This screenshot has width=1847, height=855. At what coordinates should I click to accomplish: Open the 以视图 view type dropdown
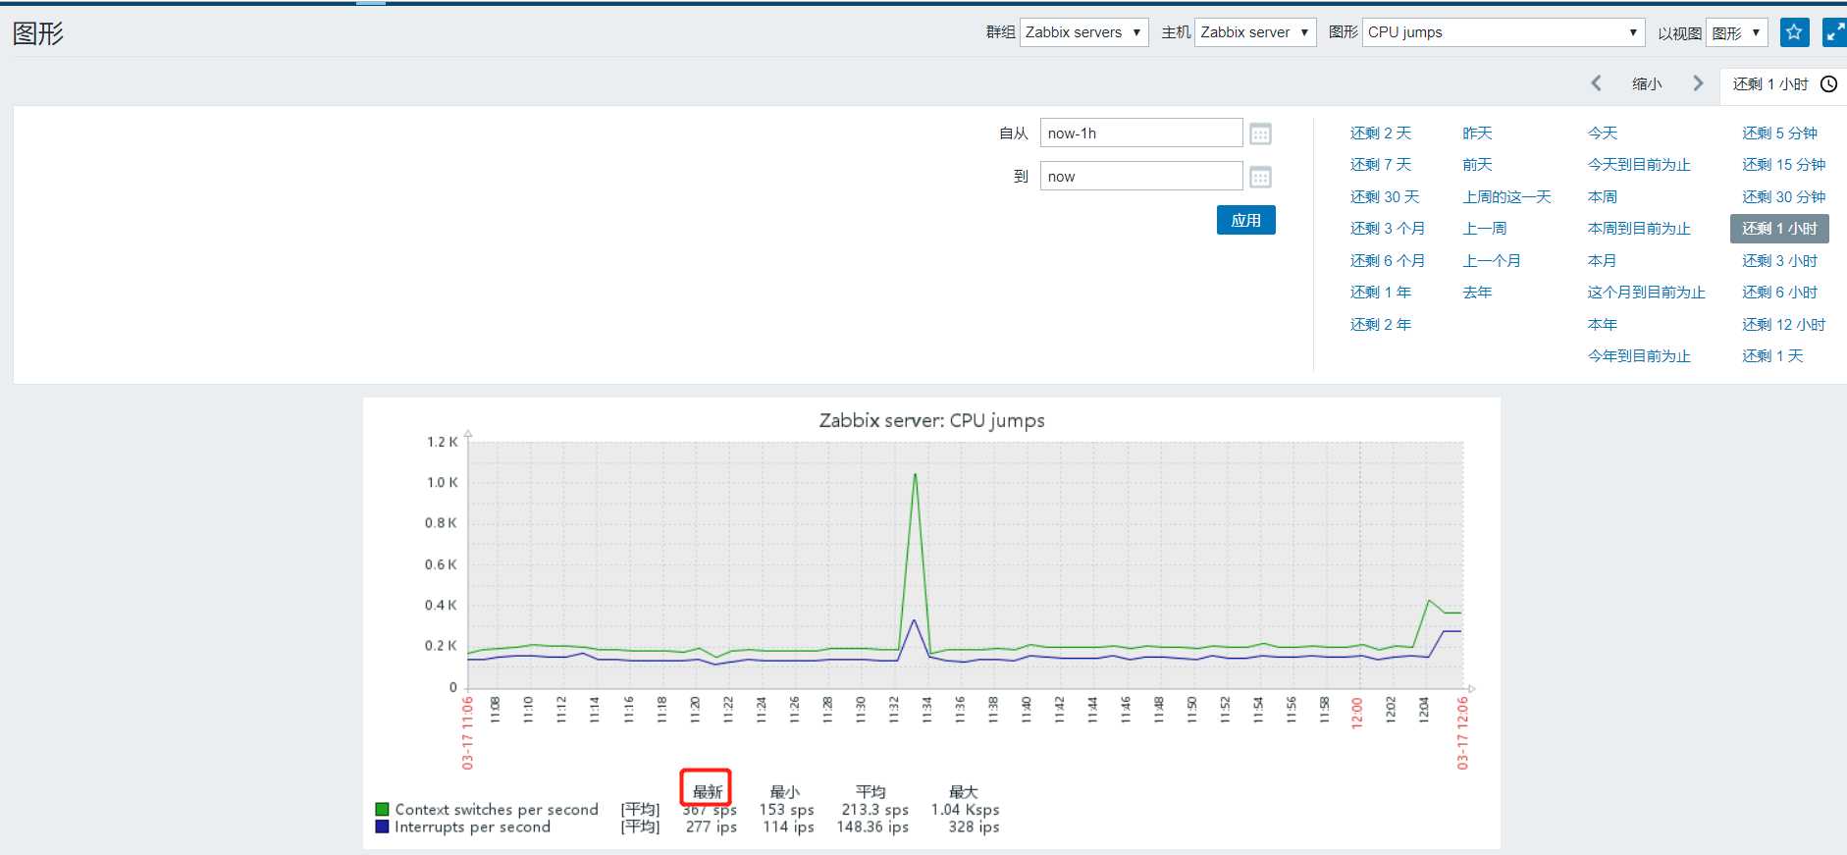1737,32
